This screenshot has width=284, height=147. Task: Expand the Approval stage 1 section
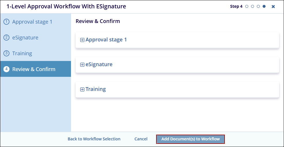pos(82,40)
